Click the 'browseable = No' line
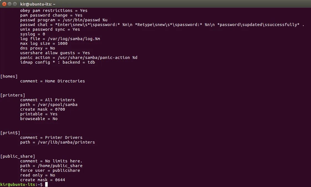Screen dimensions: 311x187 coord(39,119)
